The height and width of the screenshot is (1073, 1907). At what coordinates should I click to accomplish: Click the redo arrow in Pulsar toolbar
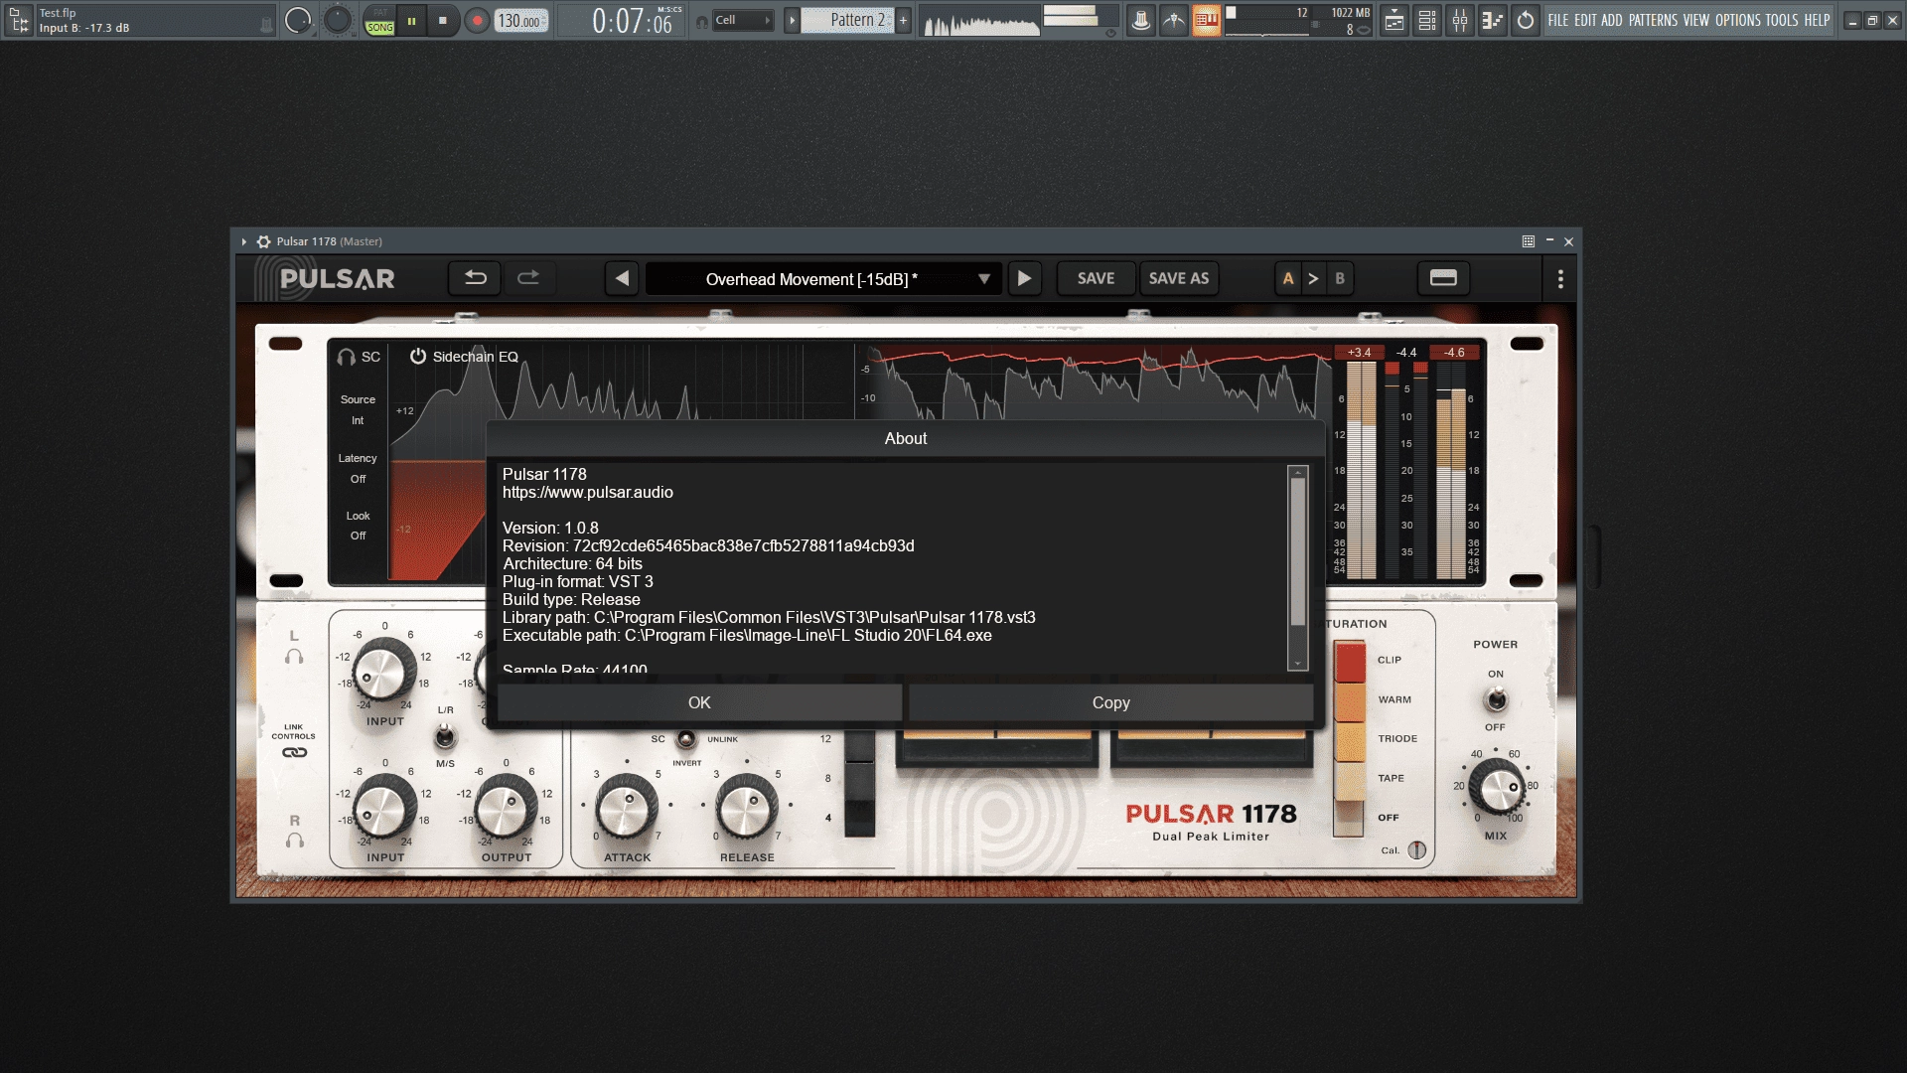click(528, 278)
